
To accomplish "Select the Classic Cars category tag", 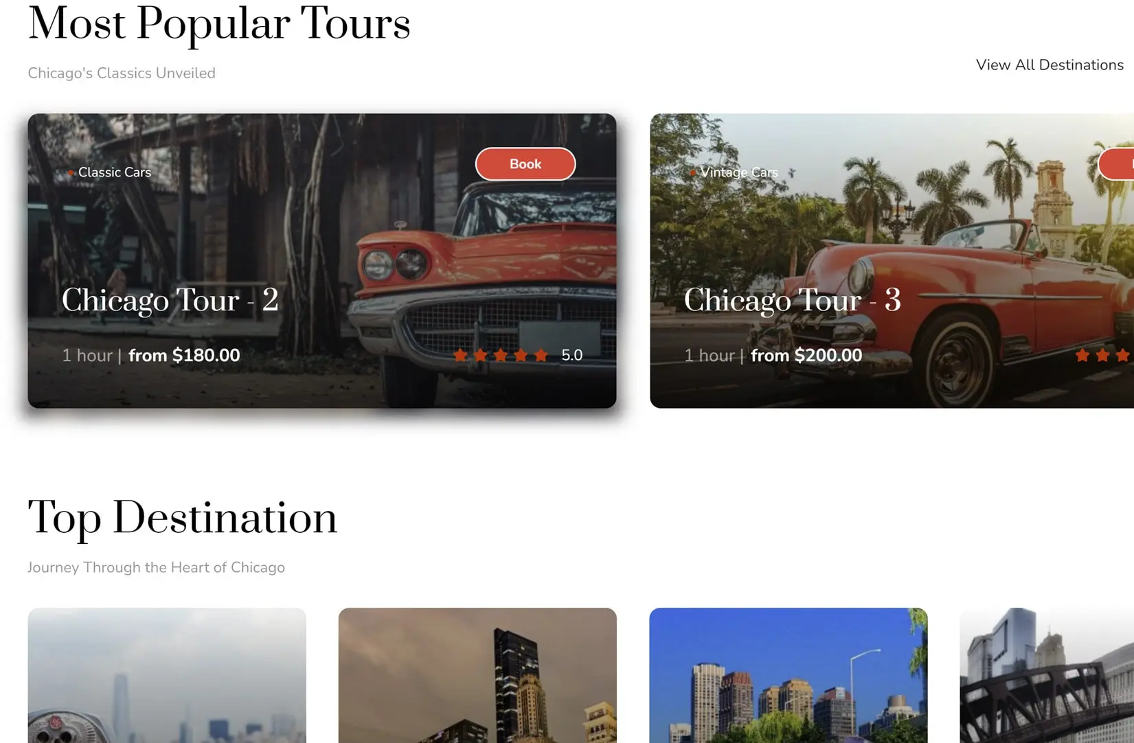I will [x=114, y=172].
